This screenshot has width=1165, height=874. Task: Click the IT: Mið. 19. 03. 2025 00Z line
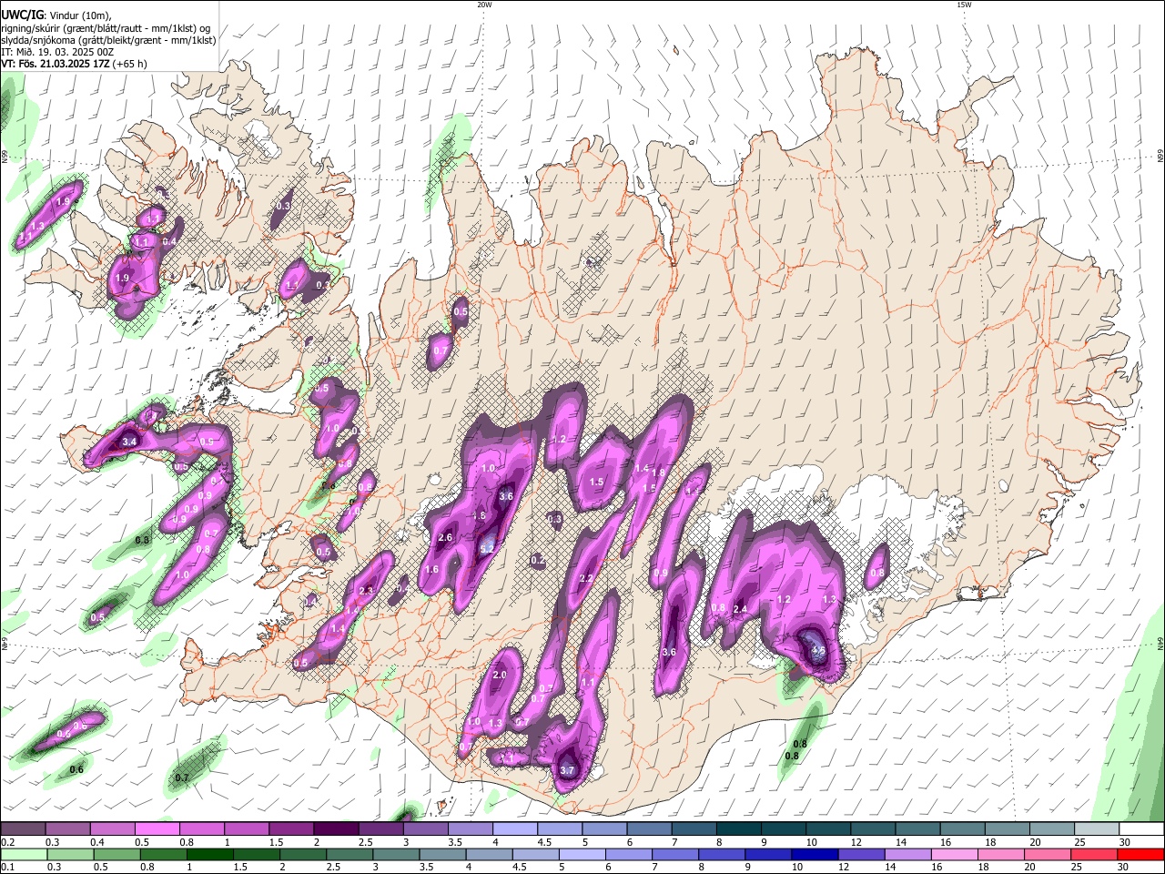tap(57, 52)
